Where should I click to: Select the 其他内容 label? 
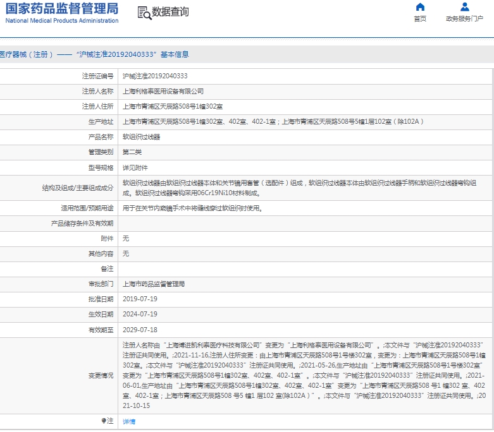click(x=101, y=254)
